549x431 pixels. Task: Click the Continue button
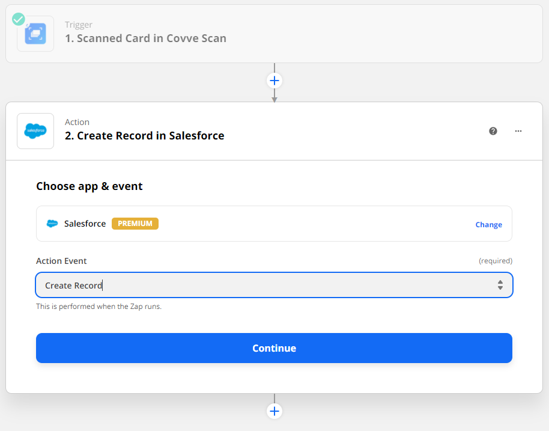[274, 348]
